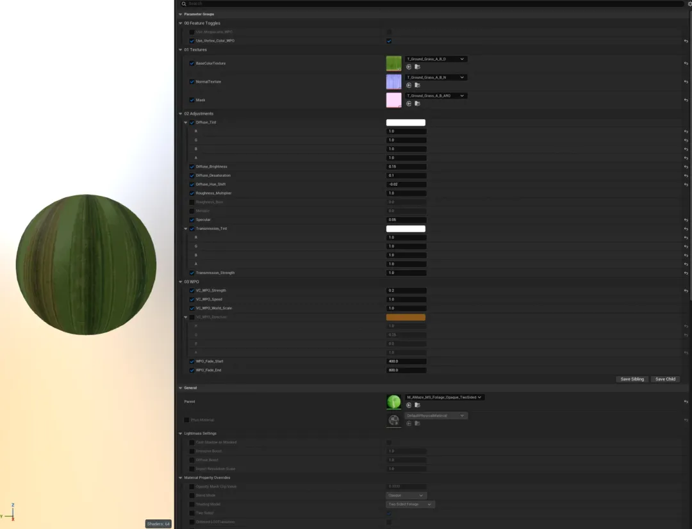The width and height of the screenshot is (692, 529).
Task: Reset Diffuse_Desaturation to default value
Action: (686, 175)
